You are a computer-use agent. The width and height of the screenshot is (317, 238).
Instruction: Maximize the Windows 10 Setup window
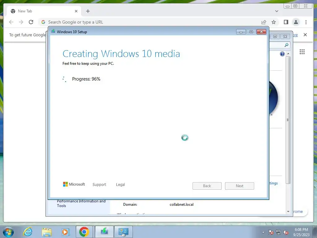click(251, 32)
